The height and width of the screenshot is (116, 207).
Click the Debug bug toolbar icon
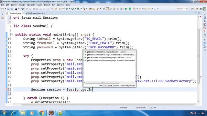67,9
